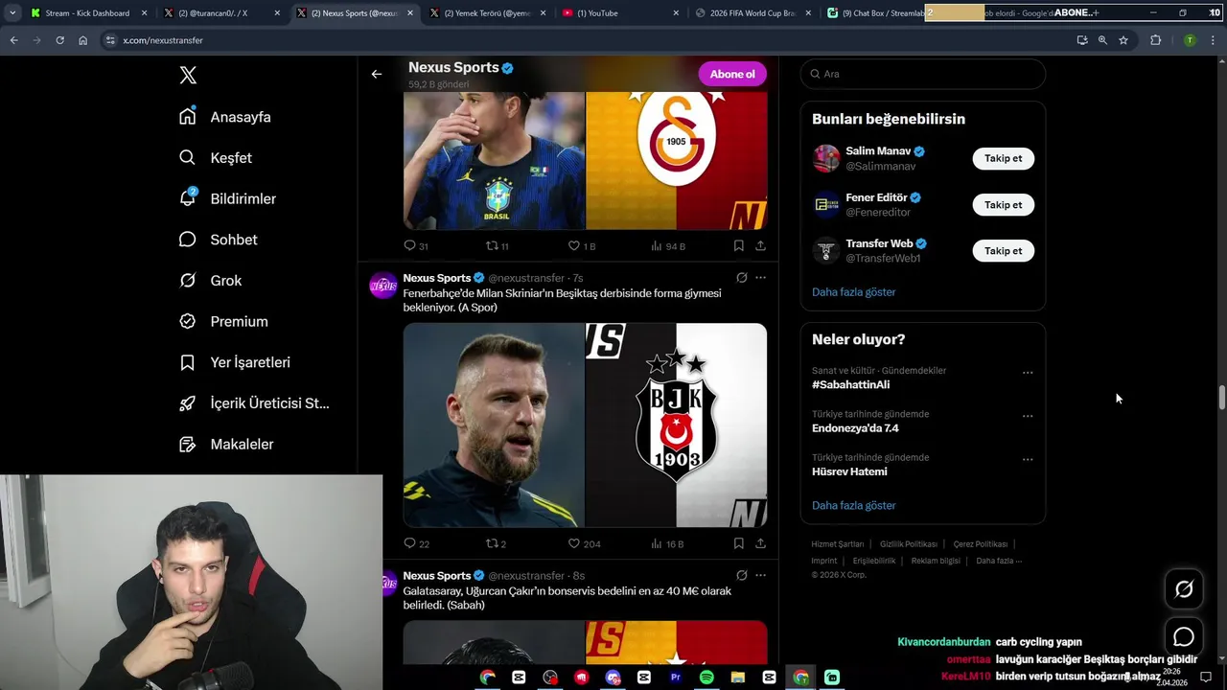Bookmark the Brasil Galatasaray tweet

click(738, 246)
